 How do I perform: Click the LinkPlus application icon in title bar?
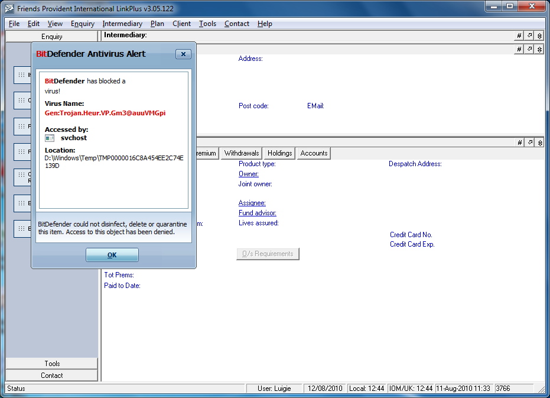pyautogui.click(x=9, y=8)
